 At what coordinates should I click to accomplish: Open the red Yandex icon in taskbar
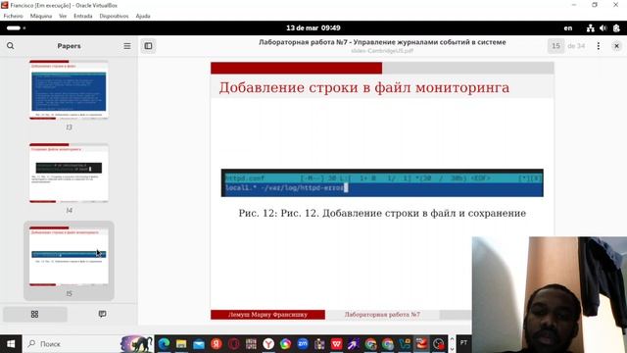[x=217, y=344]
